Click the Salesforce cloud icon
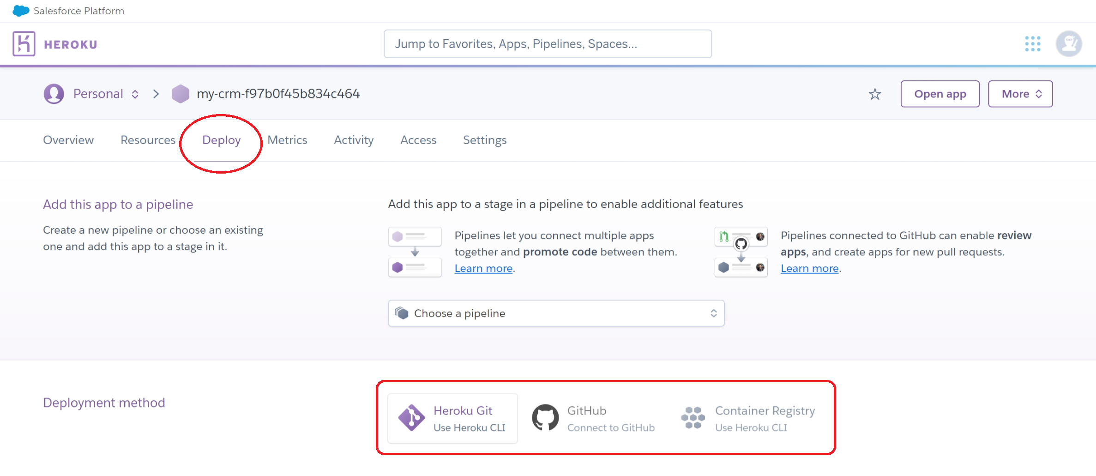 click(21, 11)
